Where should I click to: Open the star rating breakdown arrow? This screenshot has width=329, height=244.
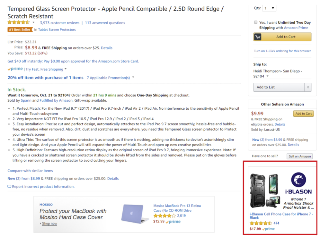(33, 22)
